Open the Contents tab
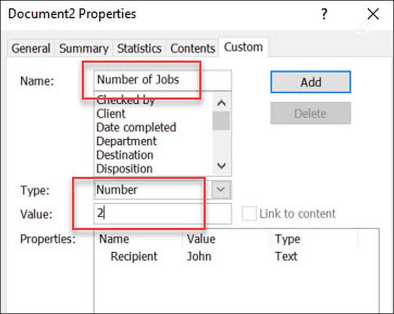The height and width of the screenshot is (314, 394). click(x=193, y=48)
